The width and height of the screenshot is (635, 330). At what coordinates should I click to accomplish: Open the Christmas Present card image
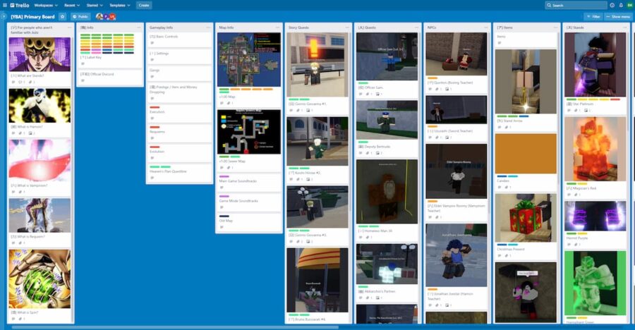526,218
